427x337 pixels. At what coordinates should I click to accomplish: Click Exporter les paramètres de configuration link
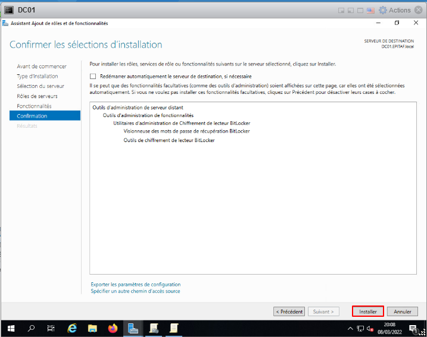click(136, 285)
